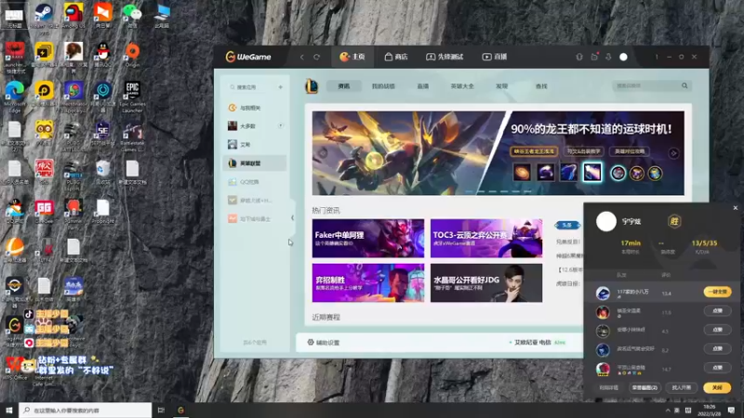Go back with WeGame back arrow
The width and height of the screenshot is (744, 418).
tap(301, 57)
